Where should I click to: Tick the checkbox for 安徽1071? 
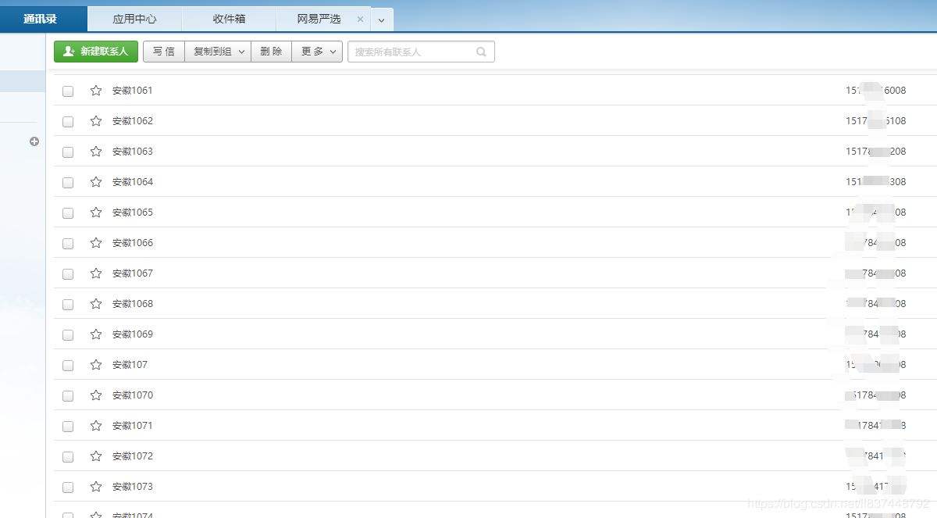click(68, 427)
